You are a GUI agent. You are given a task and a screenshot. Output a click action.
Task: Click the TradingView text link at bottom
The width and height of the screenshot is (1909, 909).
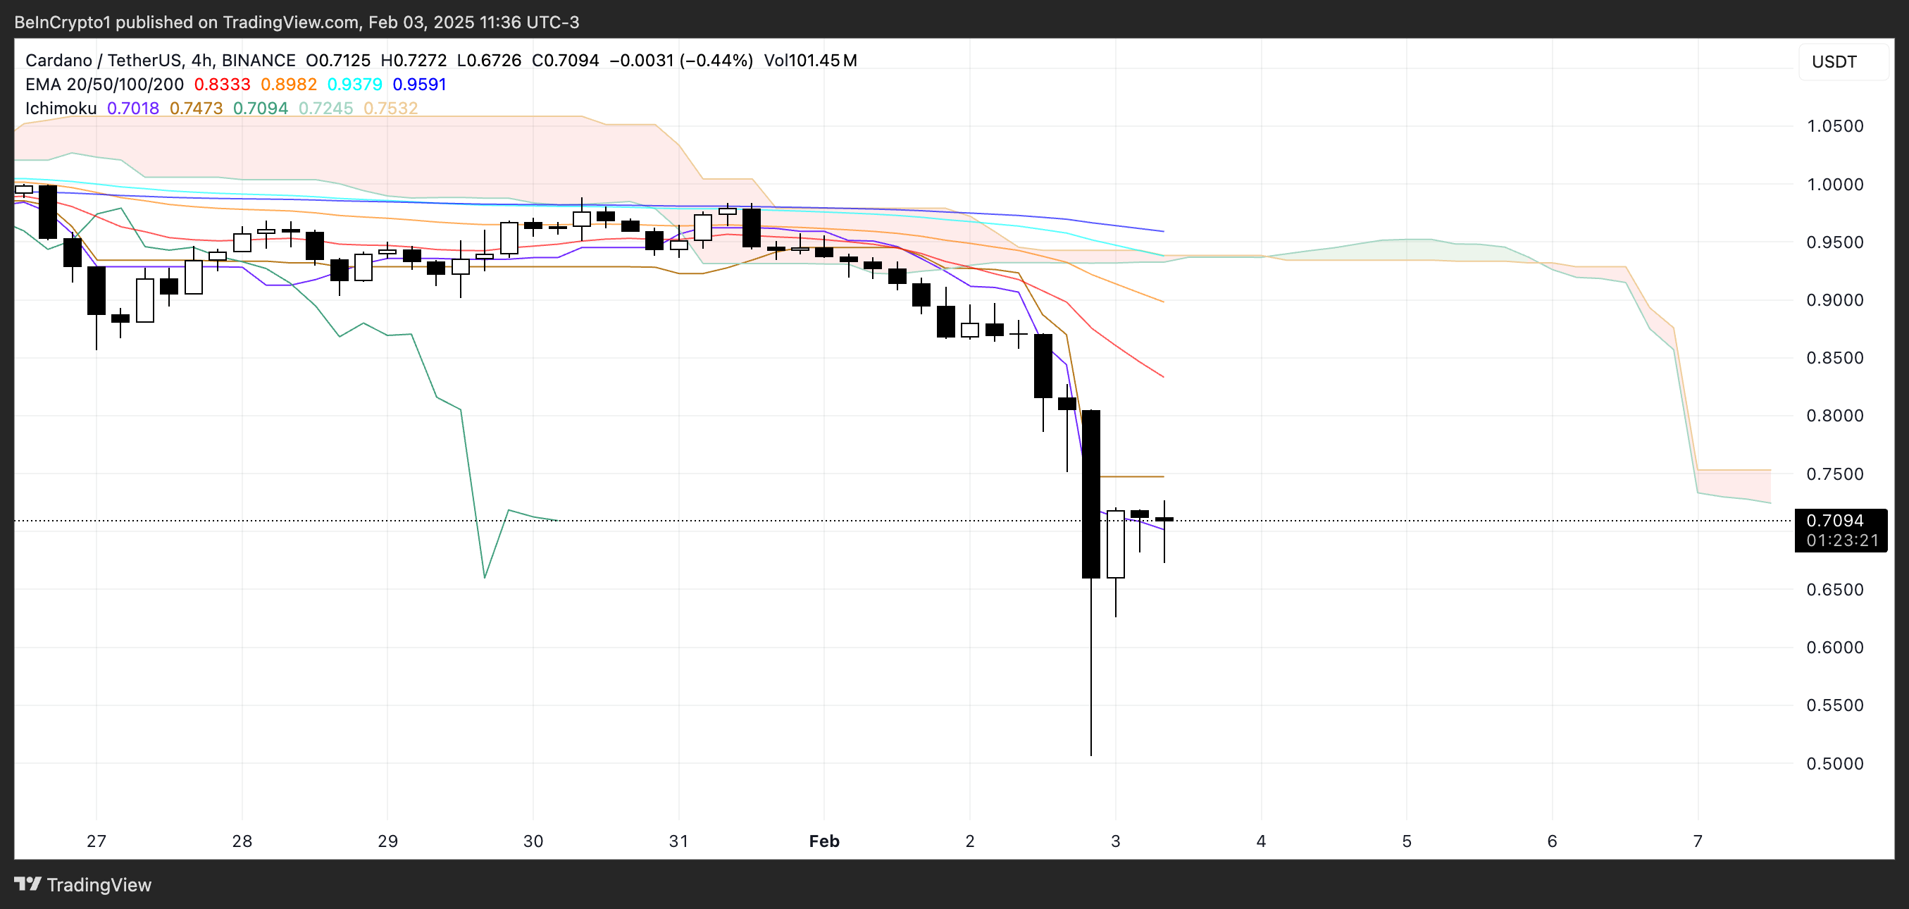tap(99, 884)
